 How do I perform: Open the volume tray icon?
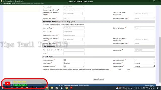point(144,88)
